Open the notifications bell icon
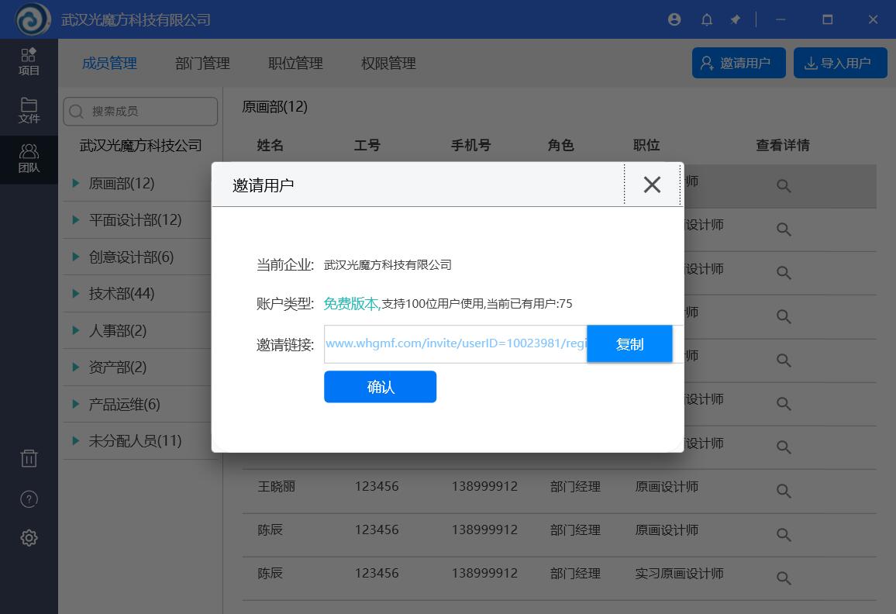 707,19
